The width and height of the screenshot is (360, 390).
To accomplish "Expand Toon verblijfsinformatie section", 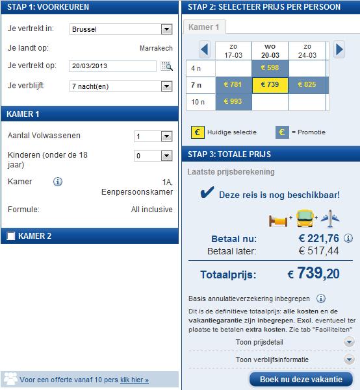I will 272,360.
